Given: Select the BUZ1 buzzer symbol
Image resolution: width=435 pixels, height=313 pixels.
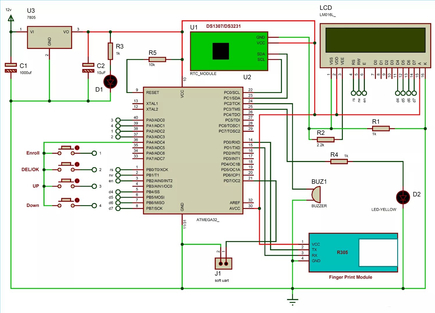Looking at the screenshot, I should [316, 194].
